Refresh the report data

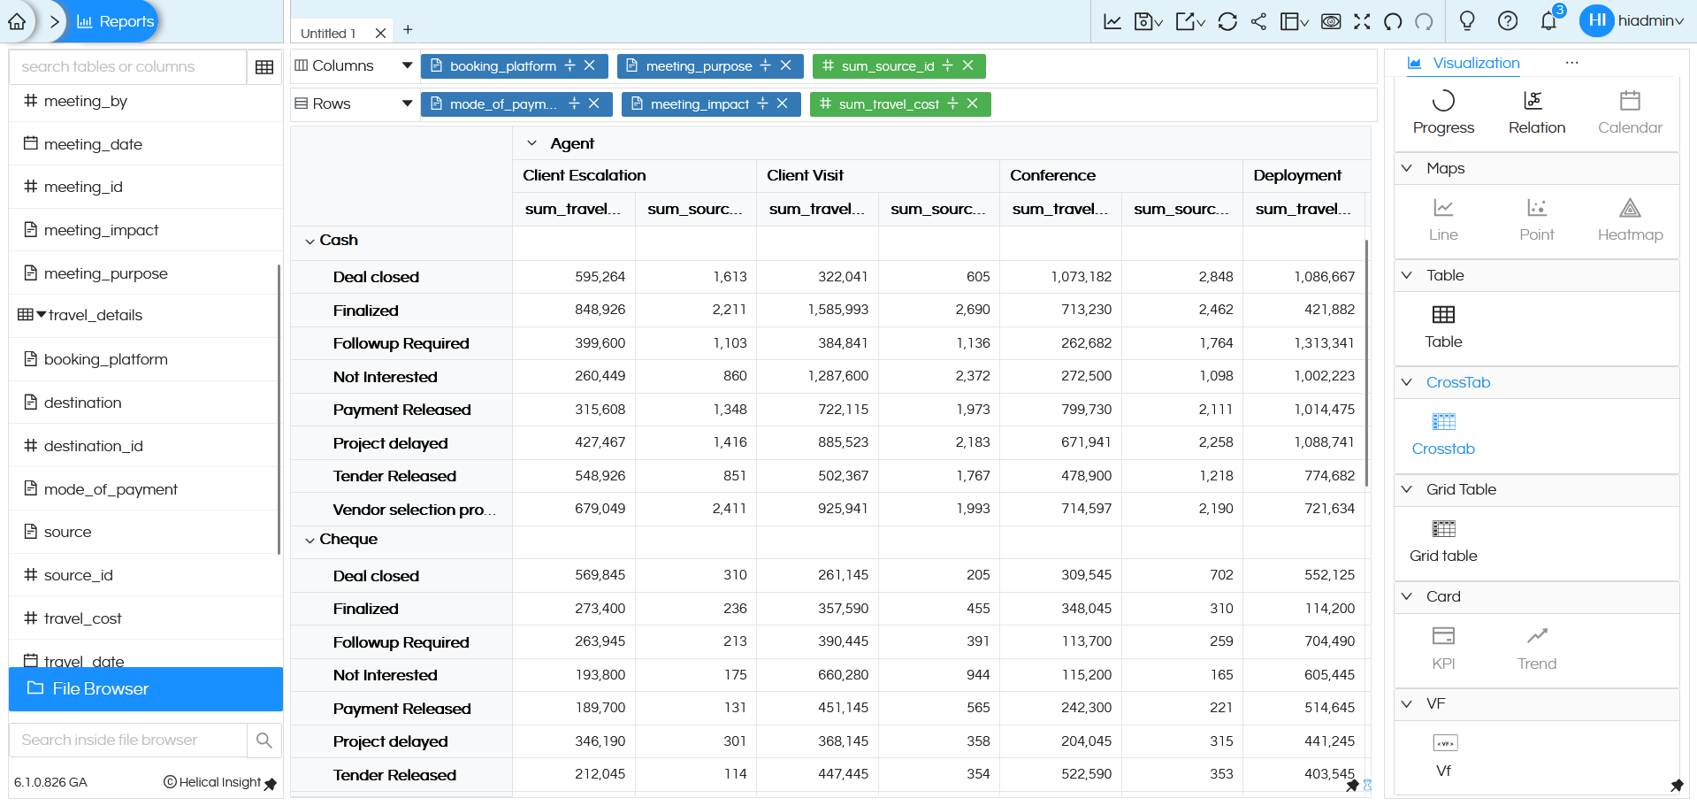point(1227,21)
